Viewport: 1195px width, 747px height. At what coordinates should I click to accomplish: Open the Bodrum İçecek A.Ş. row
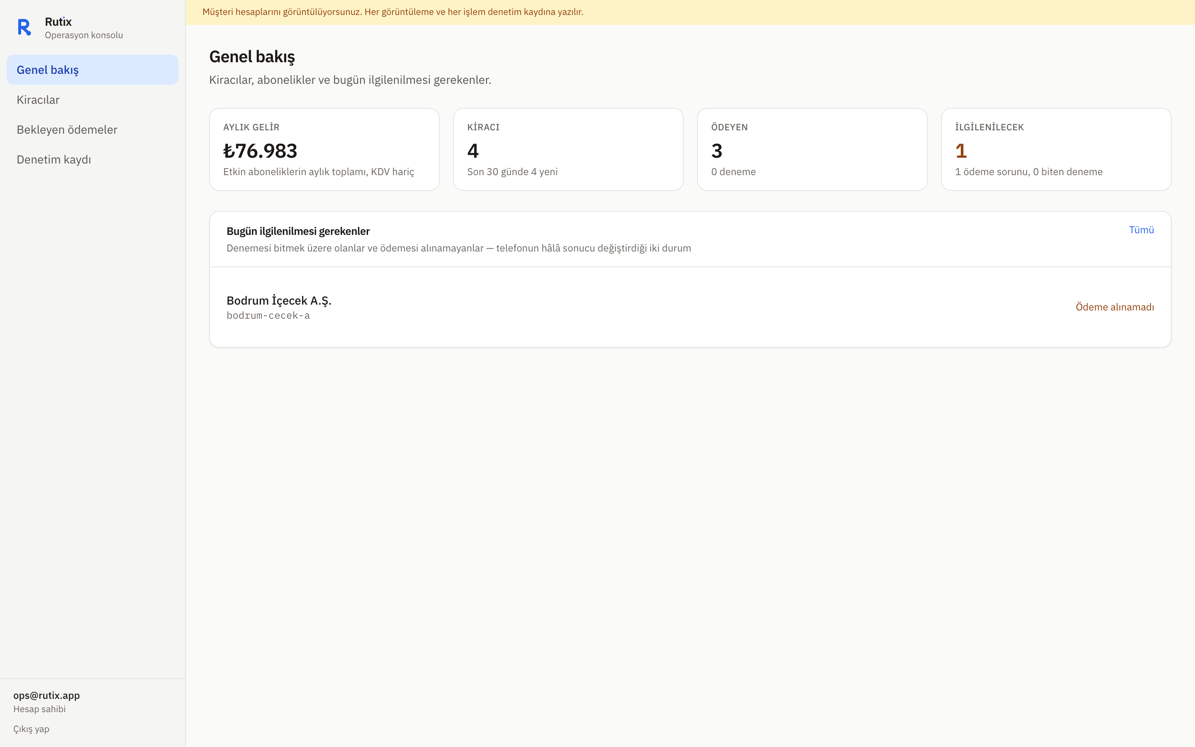pos(690,307)
